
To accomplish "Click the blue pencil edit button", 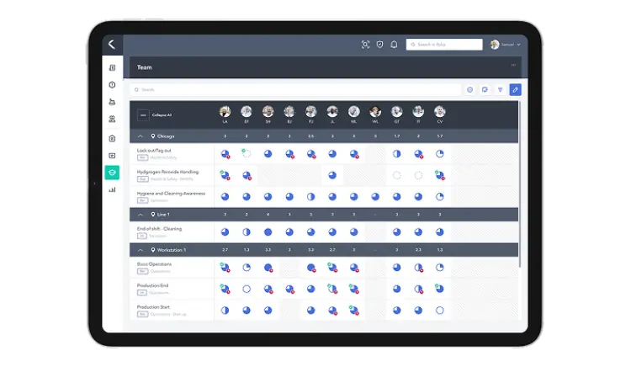I will tap(515, 90).
